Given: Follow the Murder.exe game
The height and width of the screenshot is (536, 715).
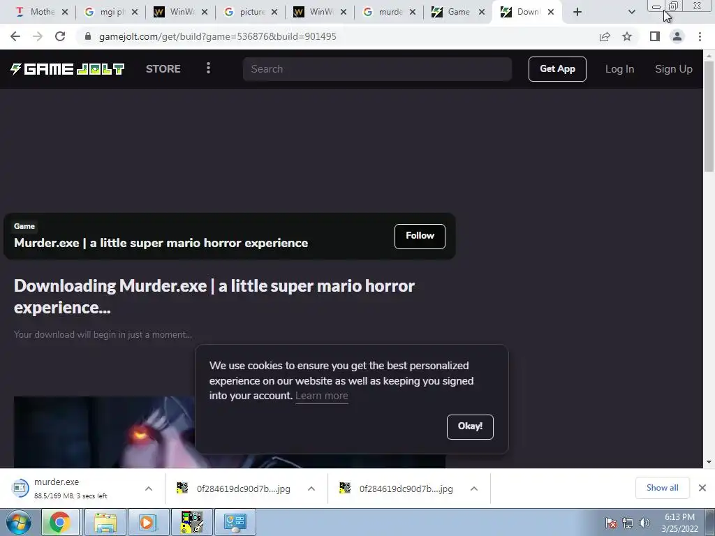Looking at the screenshot, I should point(420,236).
